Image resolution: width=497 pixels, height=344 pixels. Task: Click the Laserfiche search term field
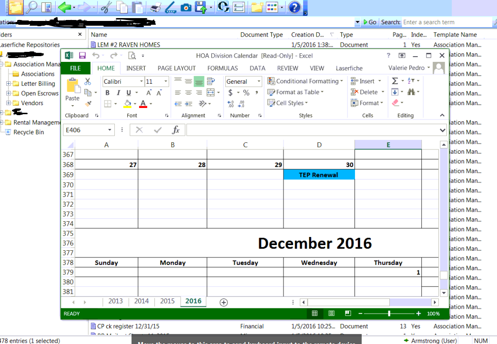click(446, 22)
